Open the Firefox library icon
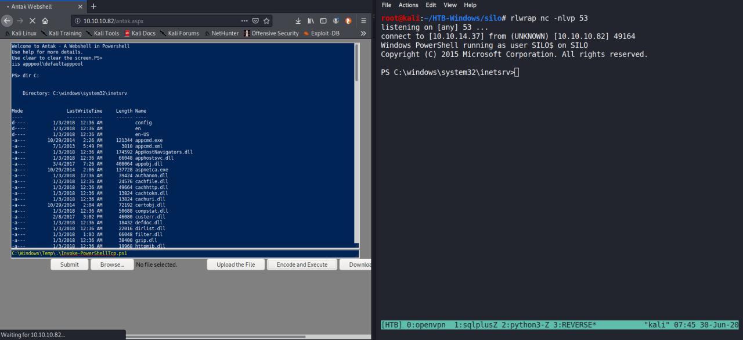This screenshot has width=743, height=340. point(311,21)
